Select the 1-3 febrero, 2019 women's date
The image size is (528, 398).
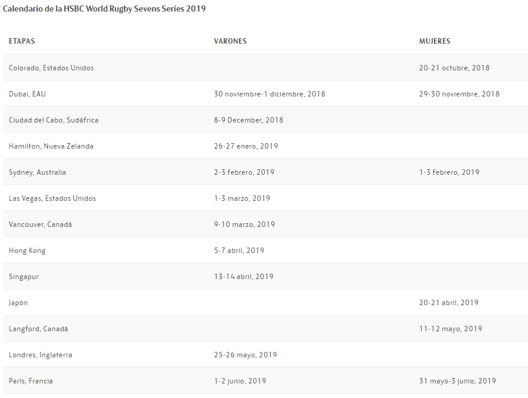[x=448, y=172]
